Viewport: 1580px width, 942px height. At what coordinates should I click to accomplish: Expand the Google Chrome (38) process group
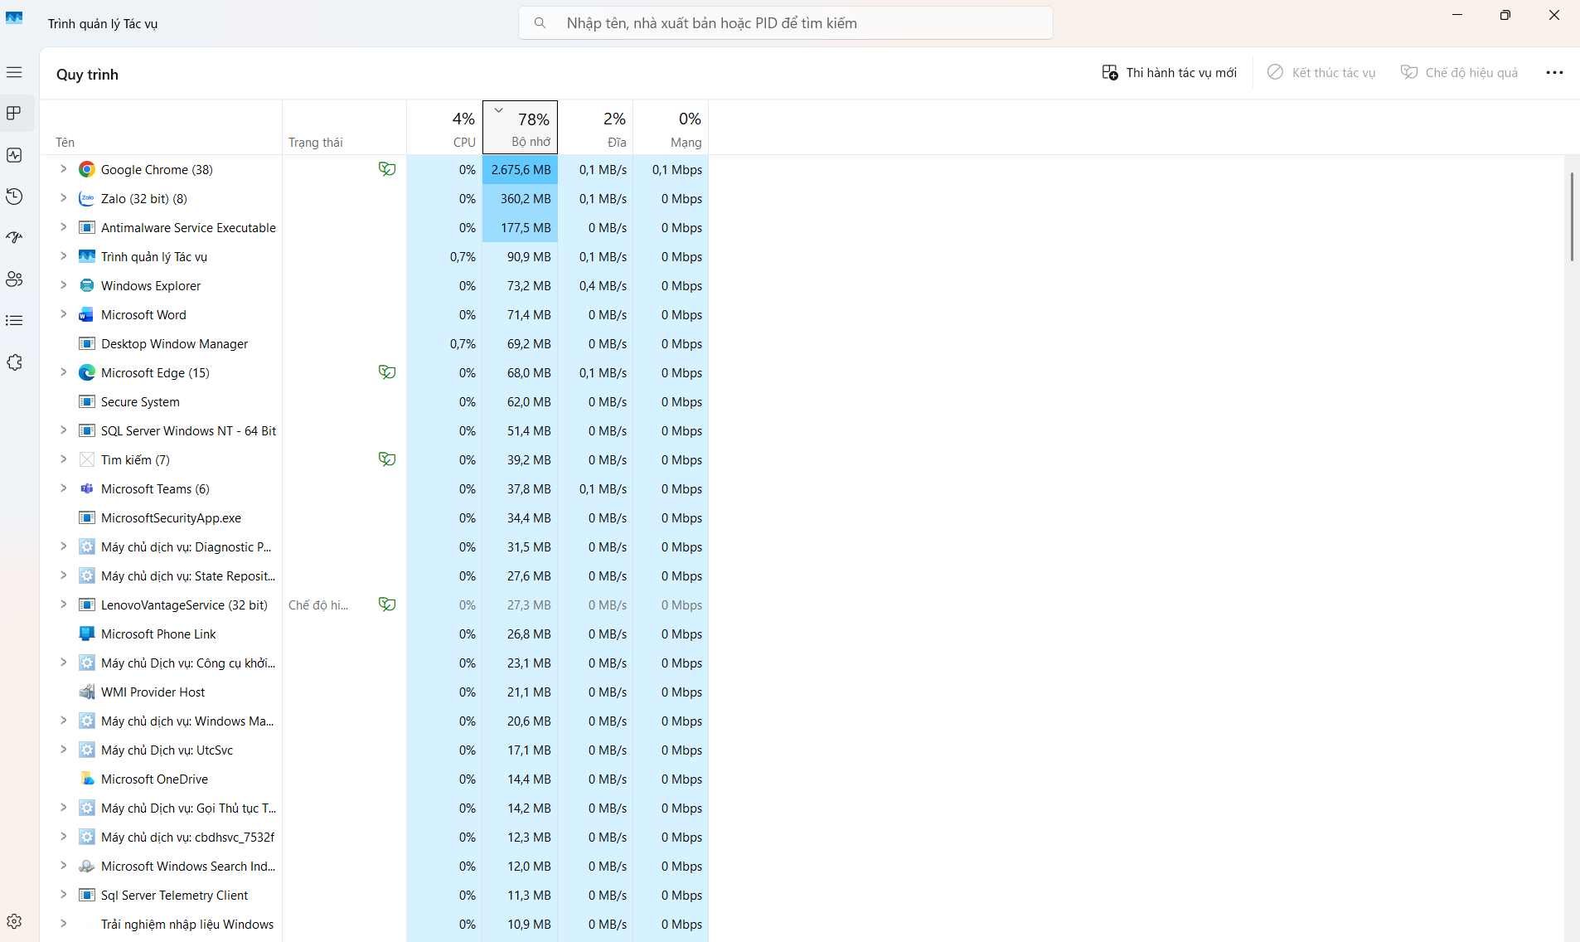(x=63, y=169)
